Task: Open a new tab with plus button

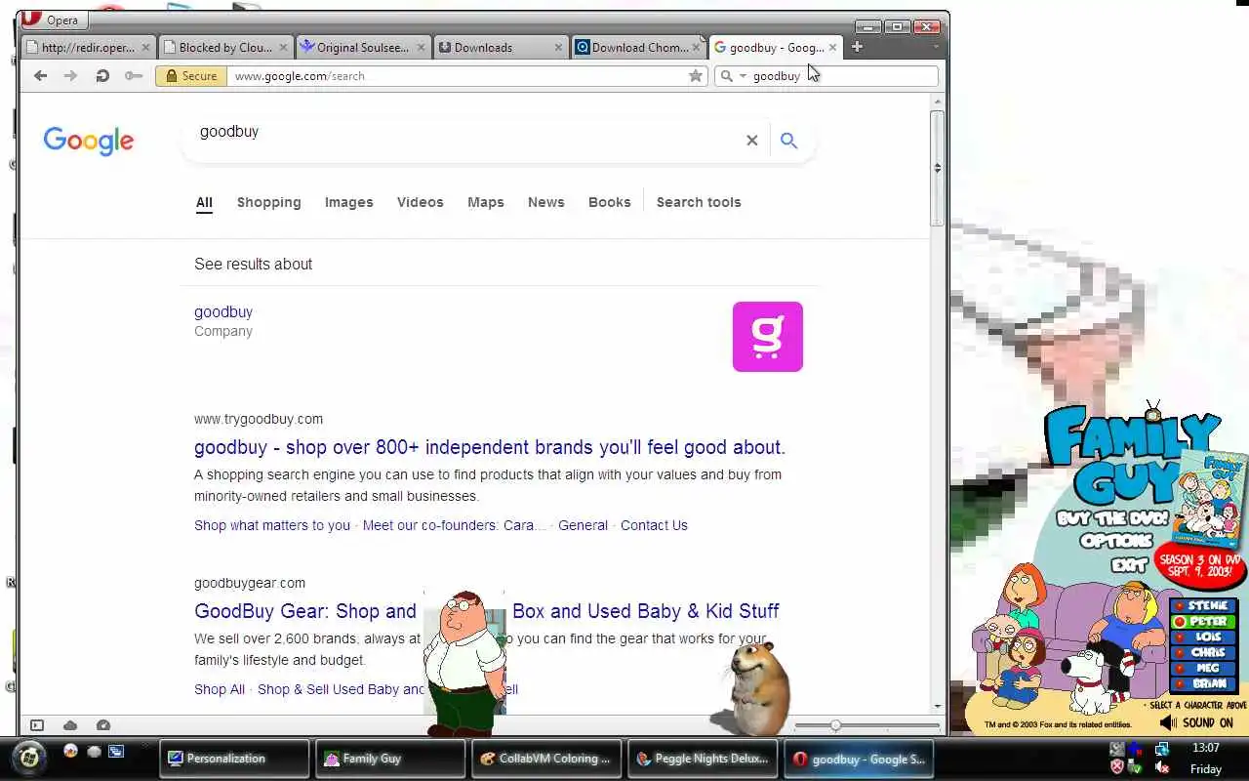Action: point(857,46)
